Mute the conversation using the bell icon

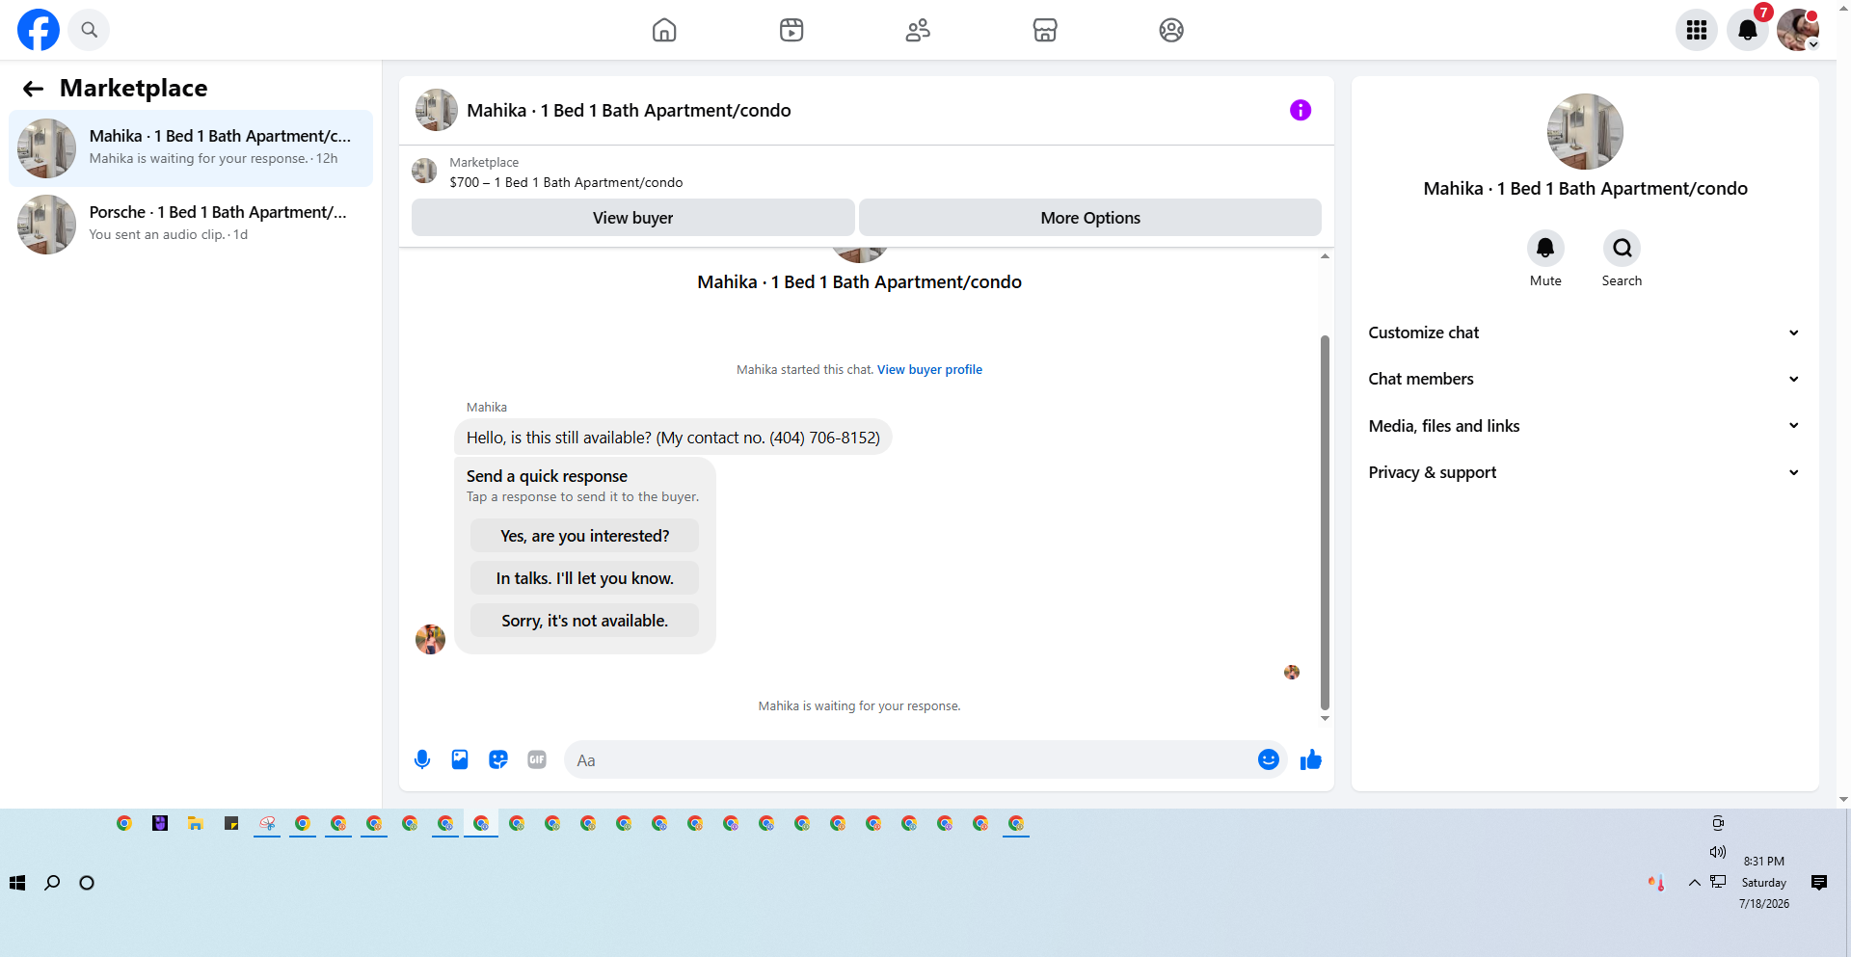coord(1545,249)
